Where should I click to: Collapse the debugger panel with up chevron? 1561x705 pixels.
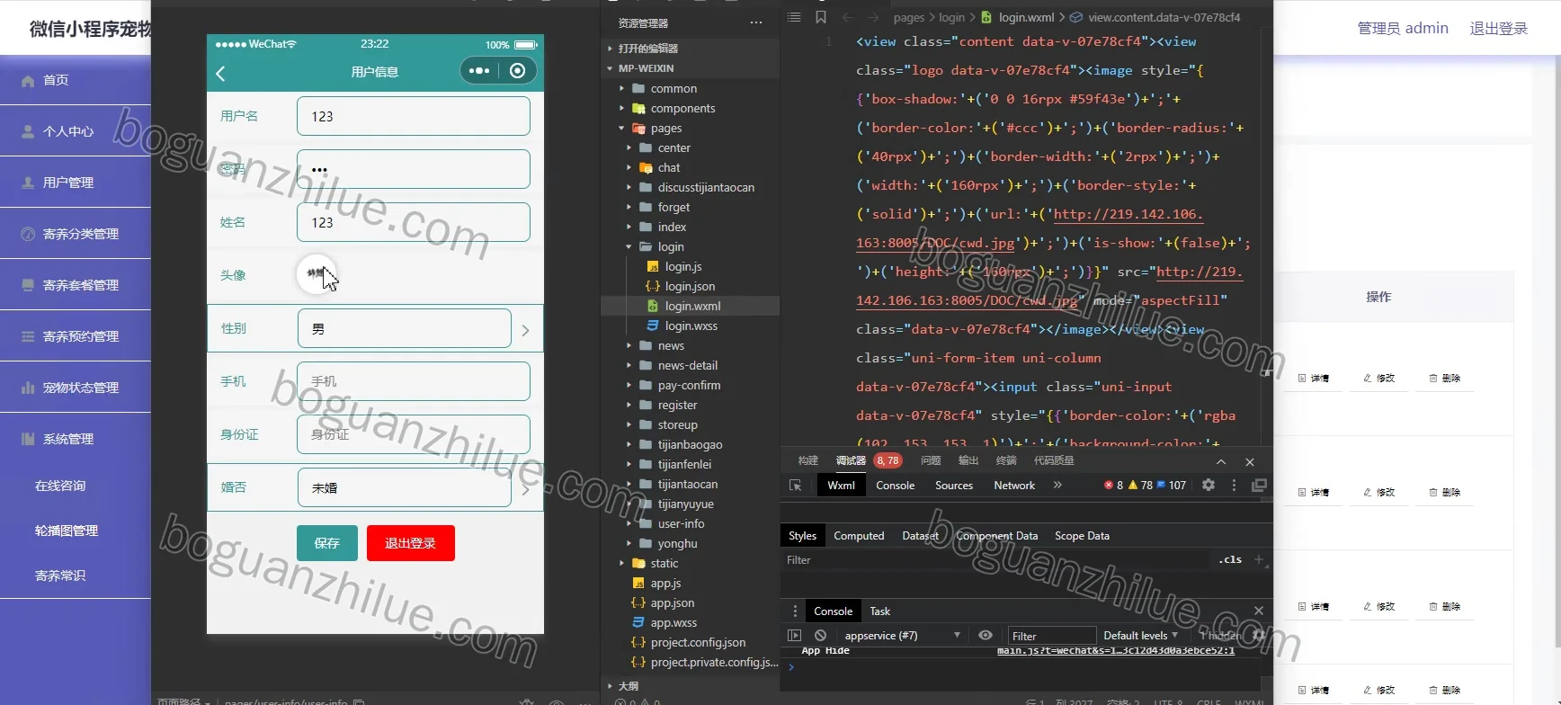click(1221, 461)
